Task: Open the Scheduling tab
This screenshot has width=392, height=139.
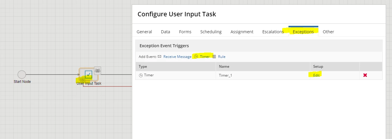Action: click(x=211, y=32)
